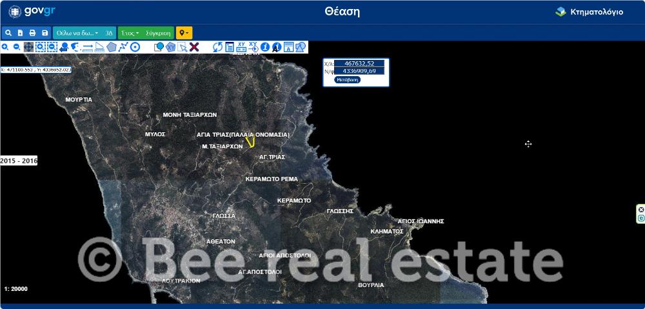Click the search magnifier in the blue toolbar
This screenshot has height=309, width=645.
pos(8,33)
